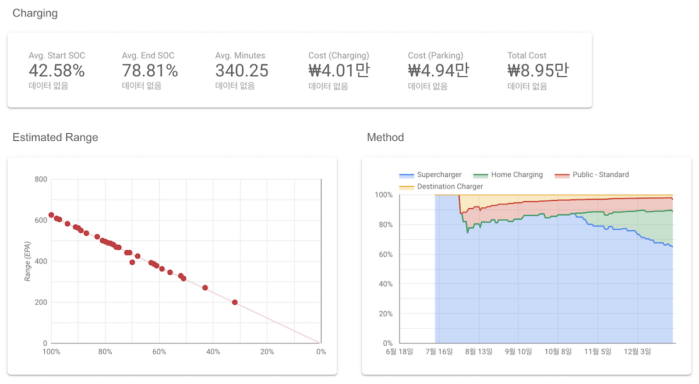Image resolution: width=699 pixels, height=384 pixels.
Task: Toggle the Destination Charger legend entry
Action: [441, 187]
